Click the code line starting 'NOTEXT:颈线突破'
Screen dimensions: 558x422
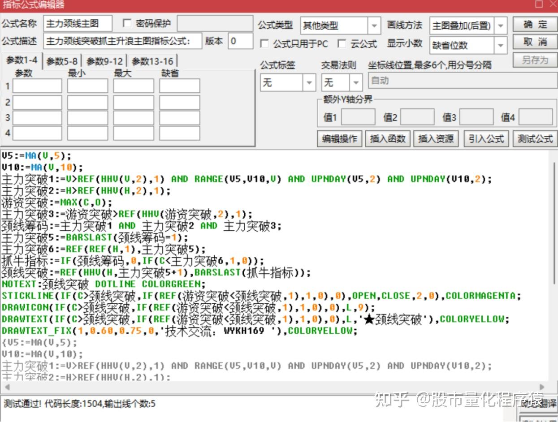coord(104,284)
